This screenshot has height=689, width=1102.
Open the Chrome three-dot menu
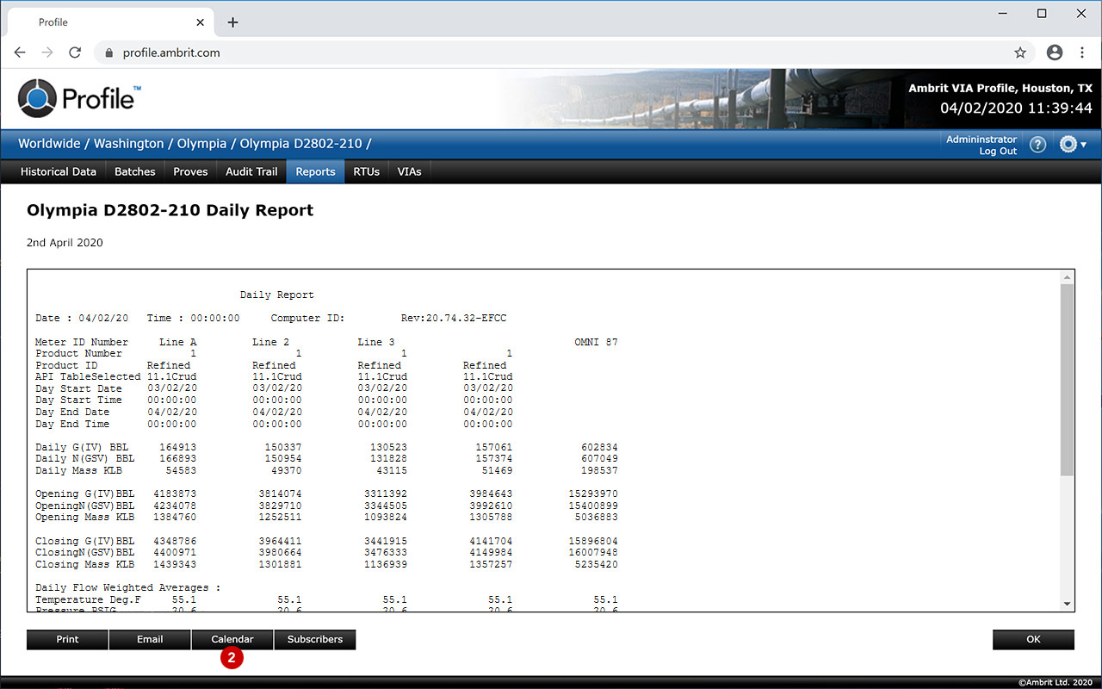[1082, 53]
